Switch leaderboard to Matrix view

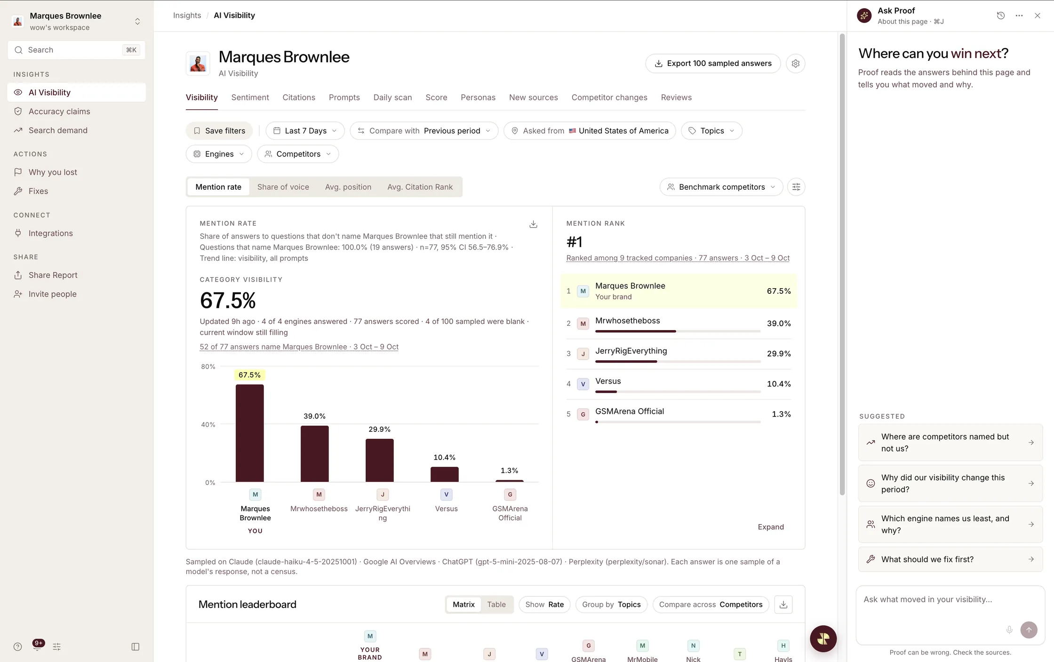tap(463, 605)
